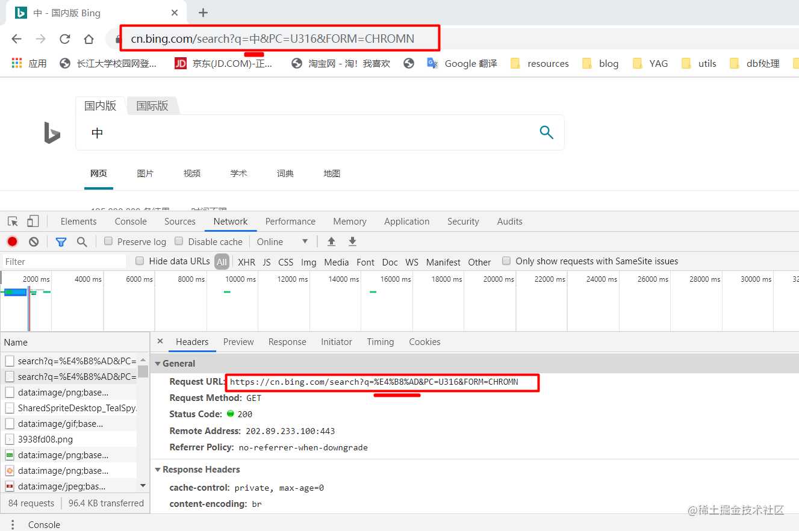Toggle the device toolbar icon
The height and width of the screenshot is (531, 799).
33,222
